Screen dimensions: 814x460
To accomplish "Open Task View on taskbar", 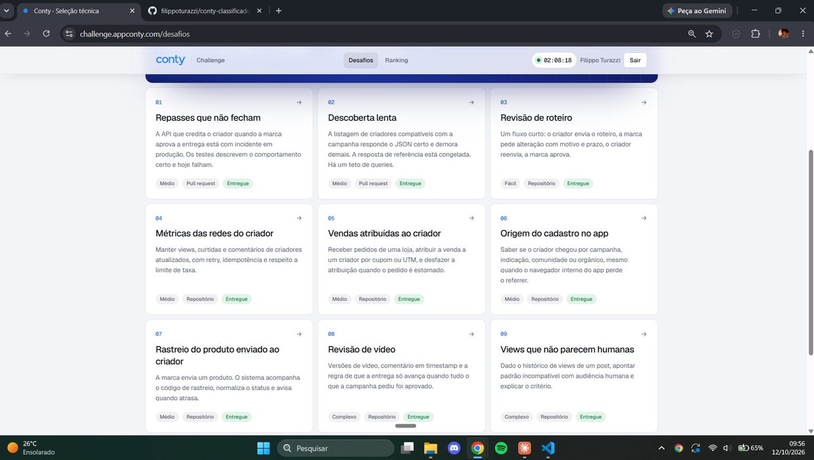I will click(x=407, y=448).
